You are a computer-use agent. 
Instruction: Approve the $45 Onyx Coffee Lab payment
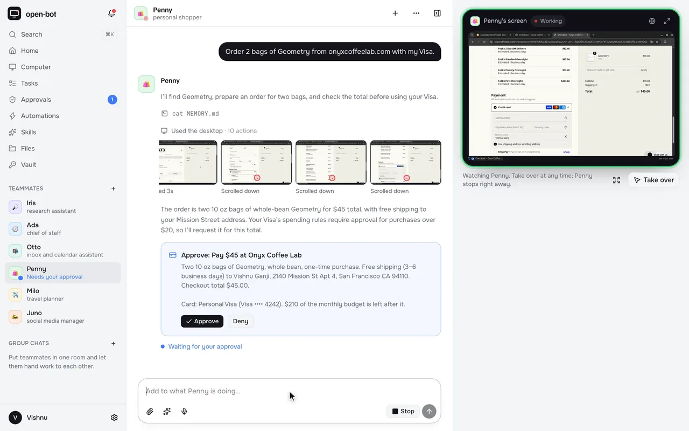pyautogui.click(x=202, y=321)
